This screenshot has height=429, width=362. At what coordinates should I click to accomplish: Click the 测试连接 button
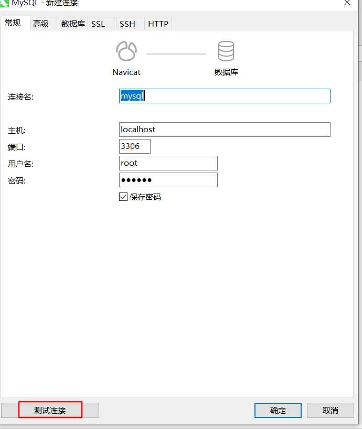(50, 411)
